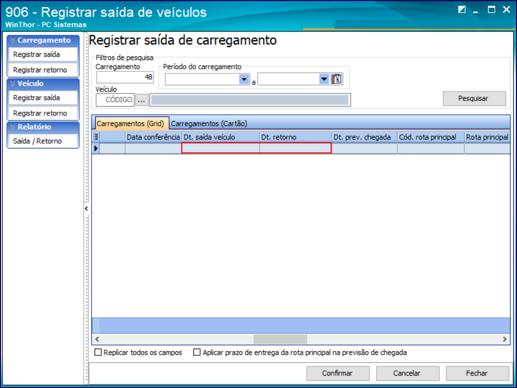Image resolution: width=517 pixels, height=388 pixels.
Task: Click the Dt. retorno column header
Action: pyautogui.click(x=296, y=137)
